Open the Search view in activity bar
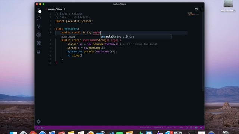 pyautogui.click(x=39, y=18)
